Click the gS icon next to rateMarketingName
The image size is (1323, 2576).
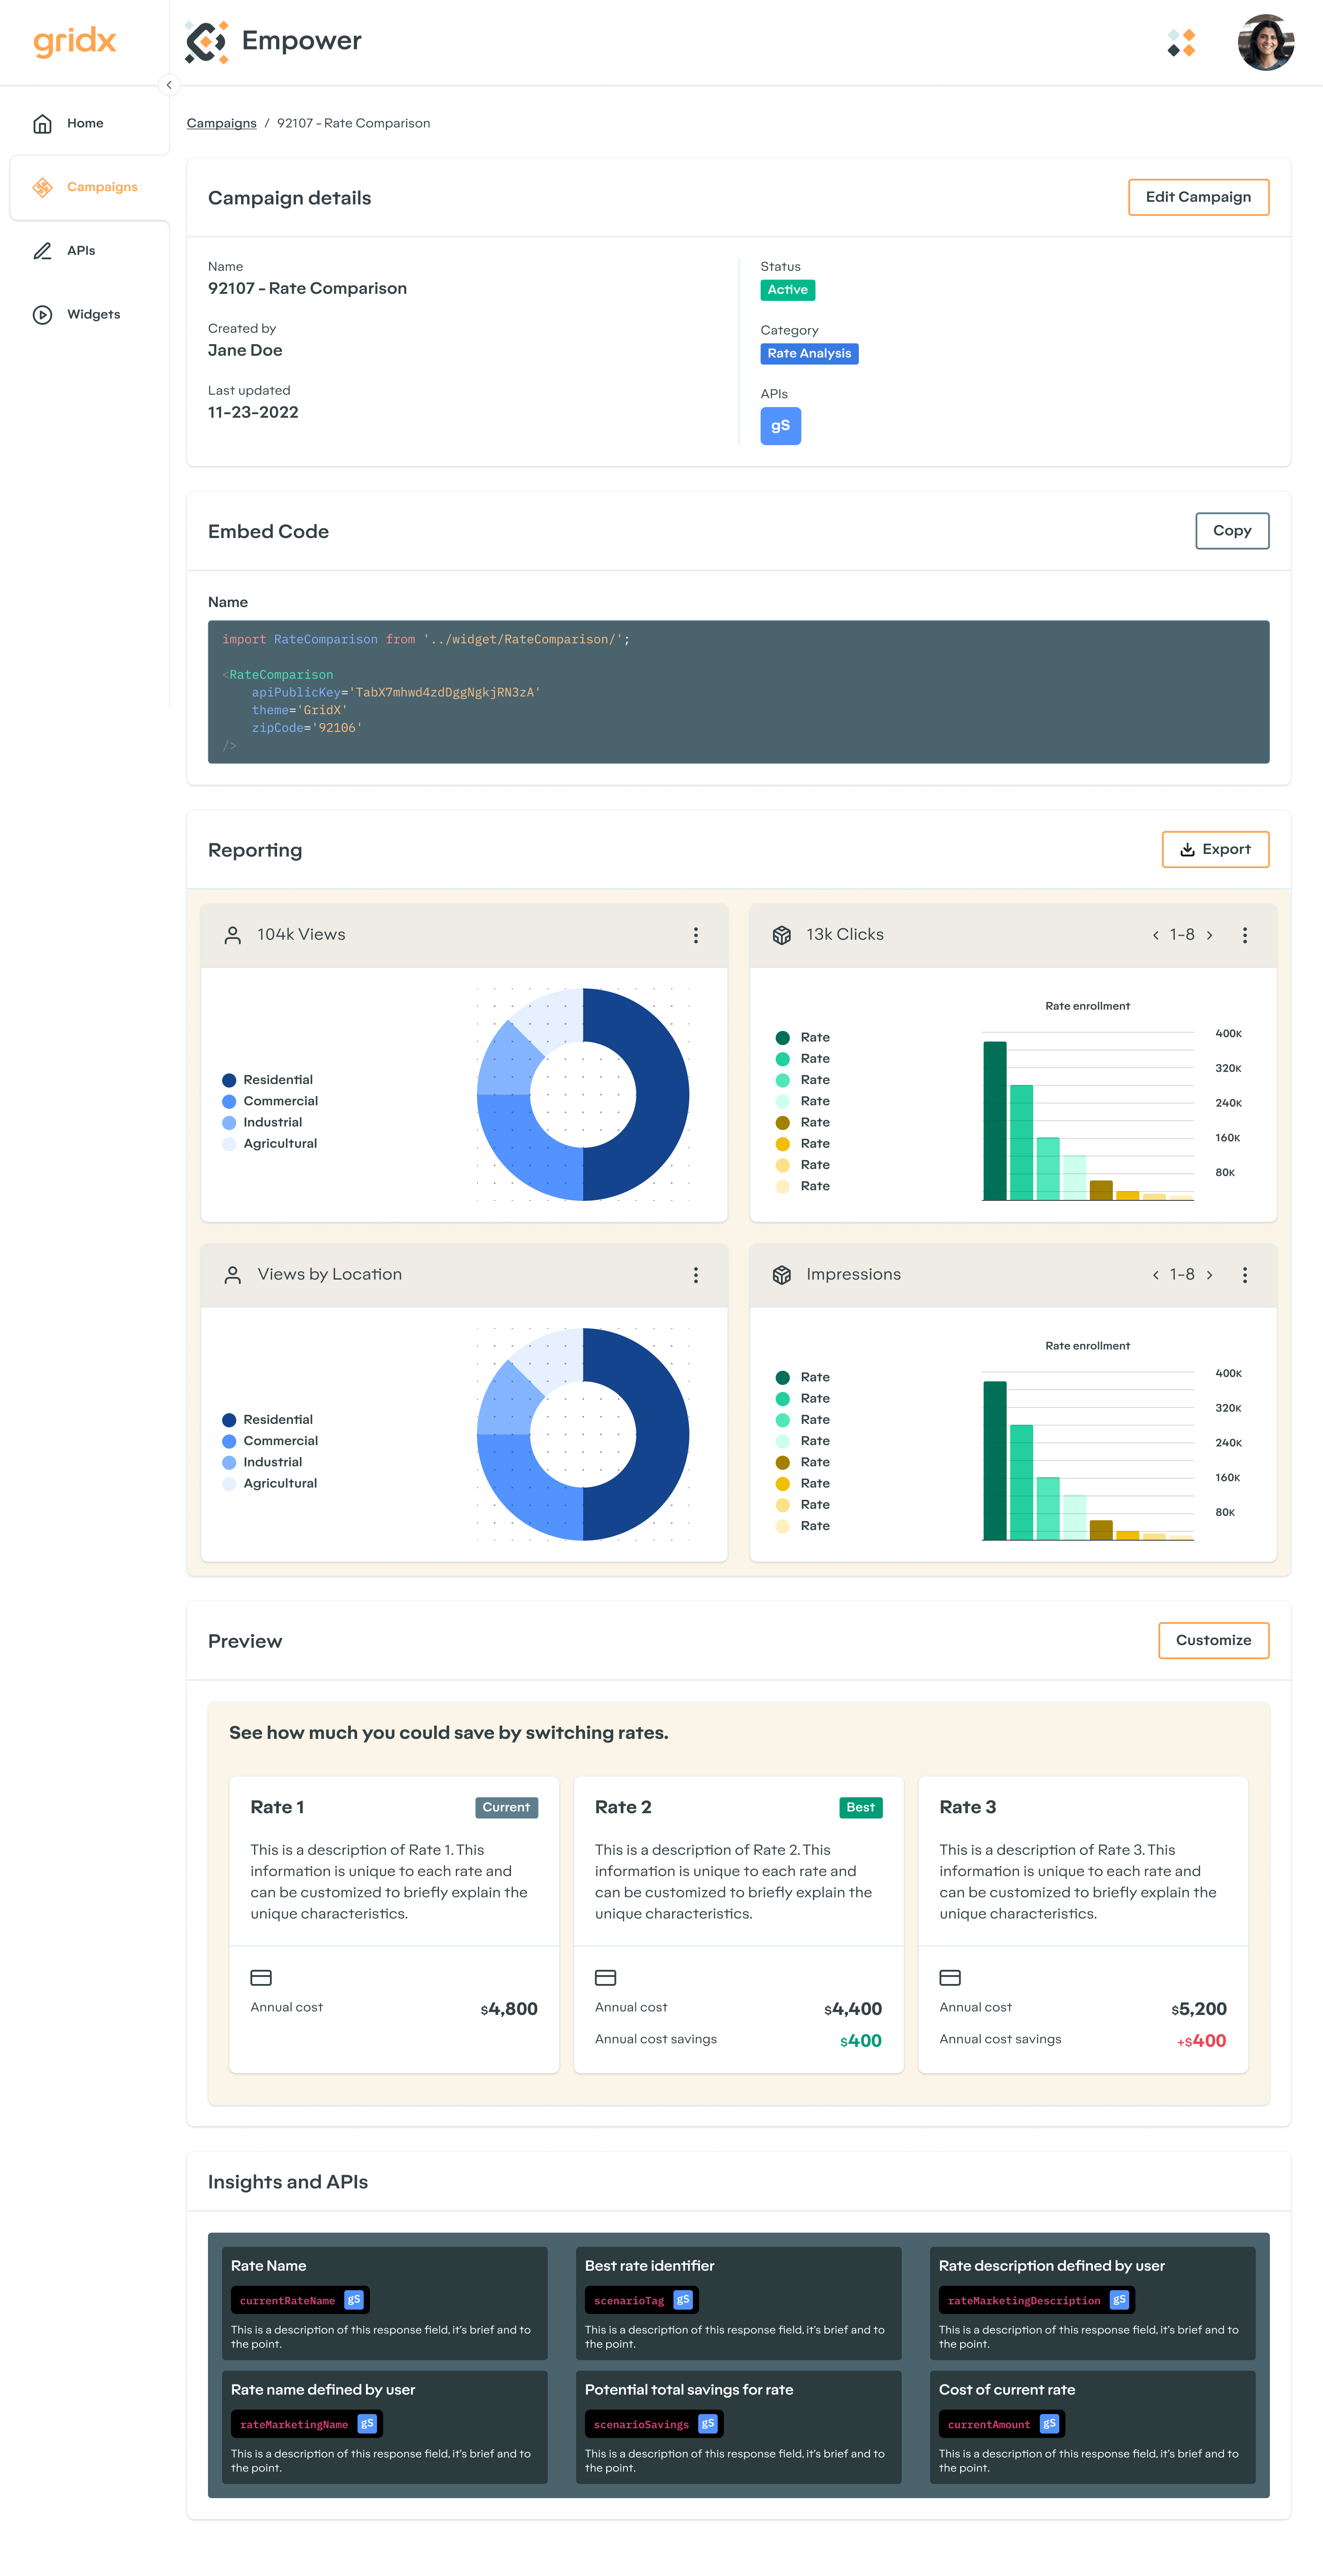pyautogui.click(x=367, y=2424)
